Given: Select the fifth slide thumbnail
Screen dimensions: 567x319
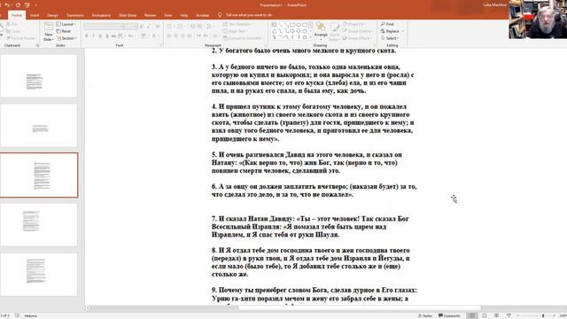Looking at the screenshot, I should (x=38, y=275).
